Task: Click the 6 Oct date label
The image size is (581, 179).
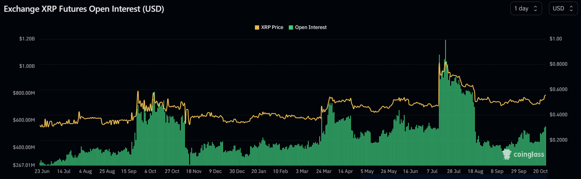Action: click(x=150, y=171)
